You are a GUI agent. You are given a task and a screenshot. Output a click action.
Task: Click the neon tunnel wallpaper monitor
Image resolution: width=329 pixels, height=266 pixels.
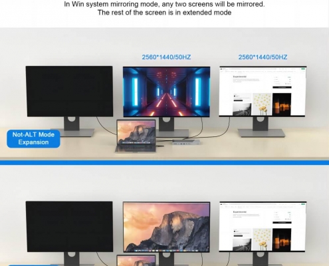[x=166, y=92]
